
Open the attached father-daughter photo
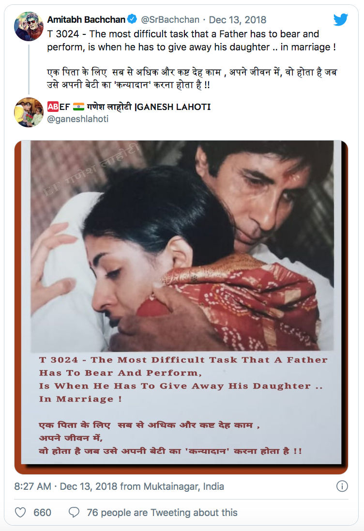[182, 307]
